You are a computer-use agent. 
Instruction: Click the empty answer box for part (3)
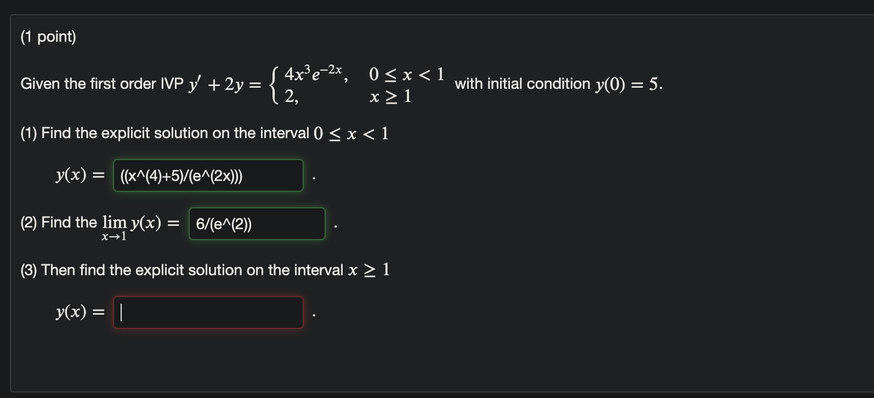click(208, 311)
